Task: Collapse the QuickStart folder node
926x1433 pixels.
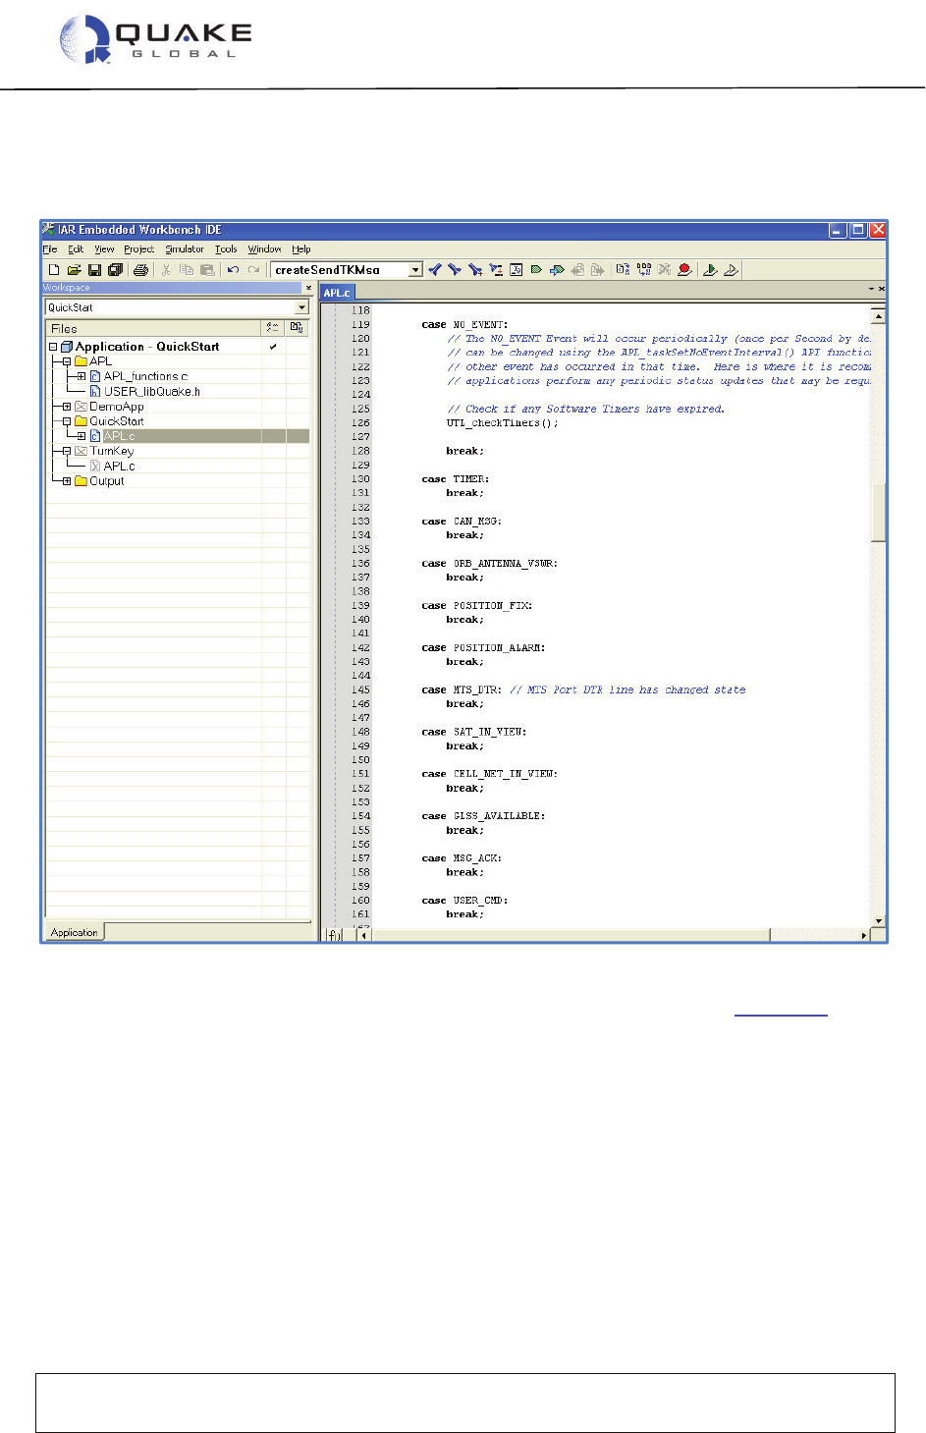Action: 67,421
